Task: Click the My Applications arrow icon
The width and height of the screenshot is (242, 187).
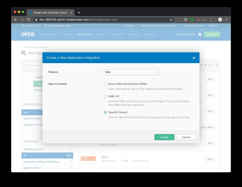Action: point(200,34)
